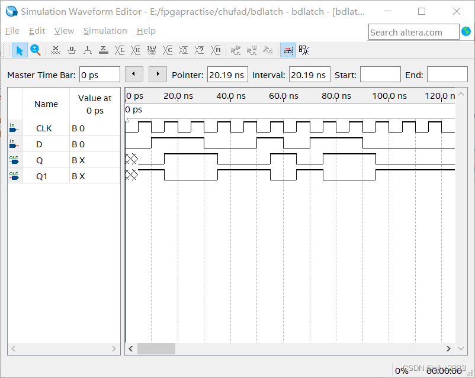This screenshot has height=378, width=475.
Task: Open the Simulation menu
Action: [105, 31]
